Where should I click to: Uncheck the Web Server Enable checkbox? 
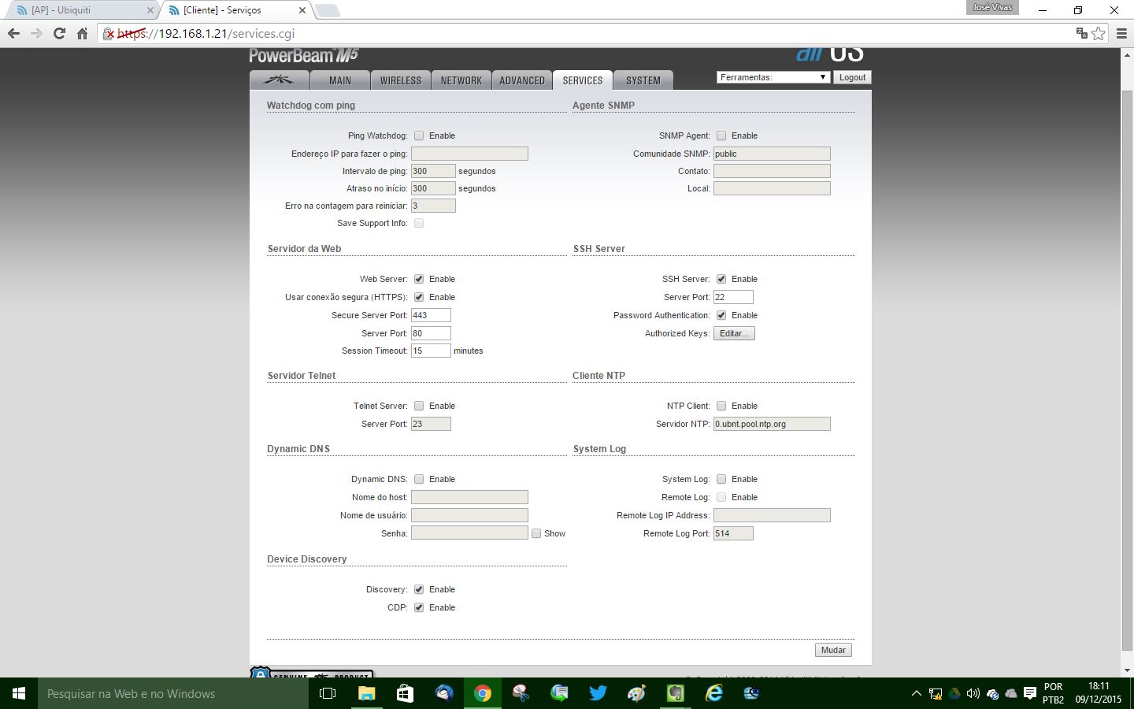pyautogui.click(x=419, y=279)
